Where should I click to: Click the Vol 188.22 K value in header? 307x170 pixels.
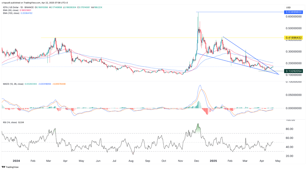coord(97,7)
